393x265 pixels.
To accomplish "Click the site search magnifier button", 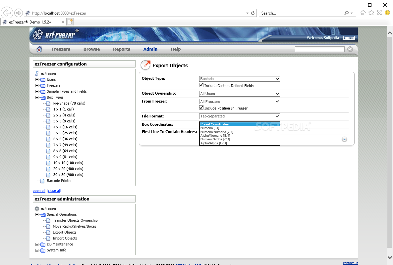I will click(x=350, y=49).
